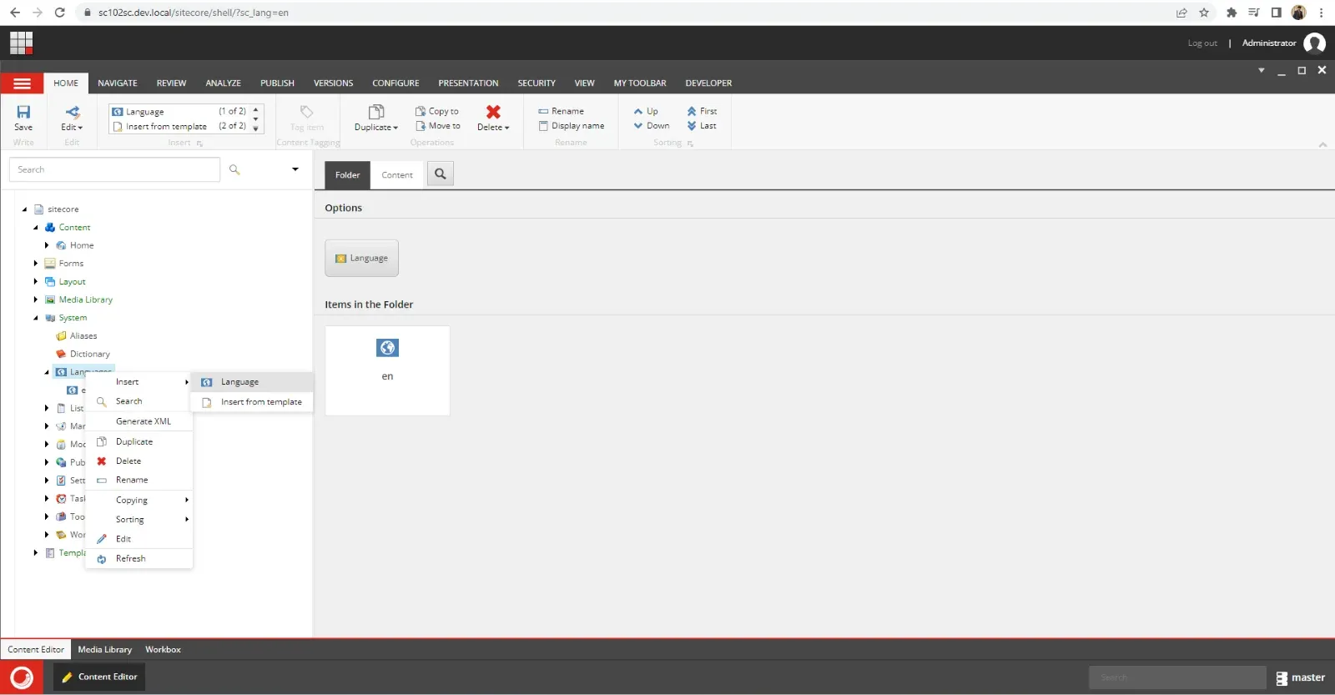Select Delete in the context menu
This screenshot has height=695, width=1335.
(x=139, y=461)
